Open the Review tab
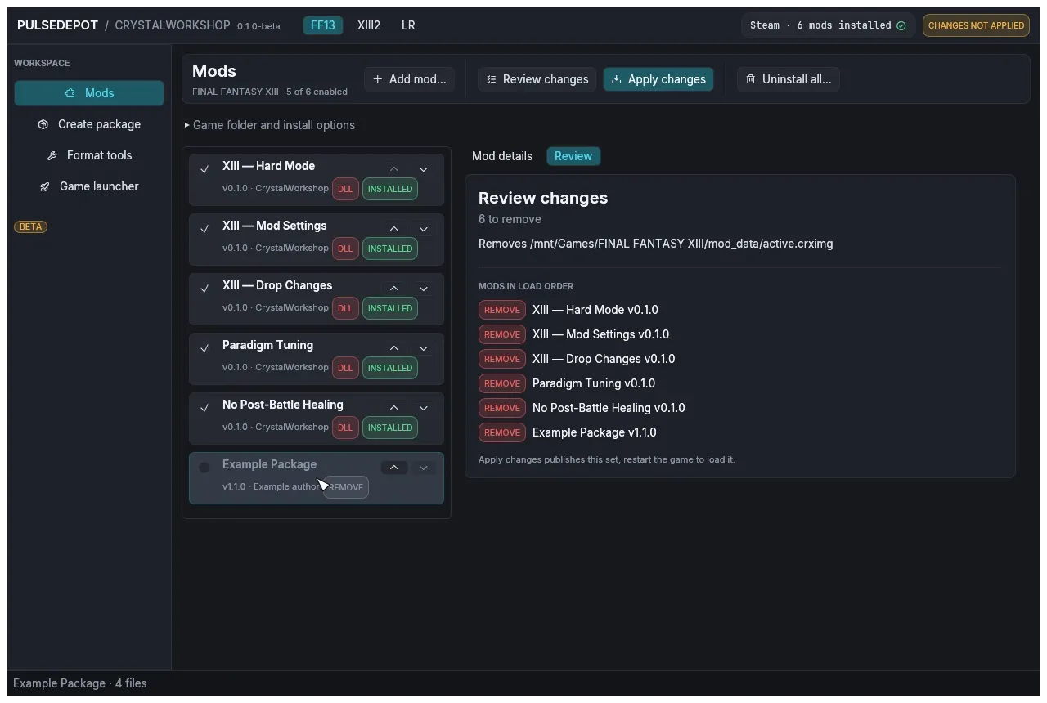This screenshot has width=1047, height=703. tap(573, 156)
